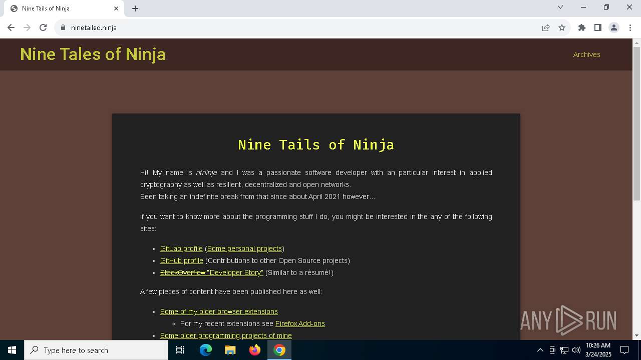Viewport: 641px width, 360px height.
Task: Go forward with the browser arrow
Action: (x=27, y=27)
